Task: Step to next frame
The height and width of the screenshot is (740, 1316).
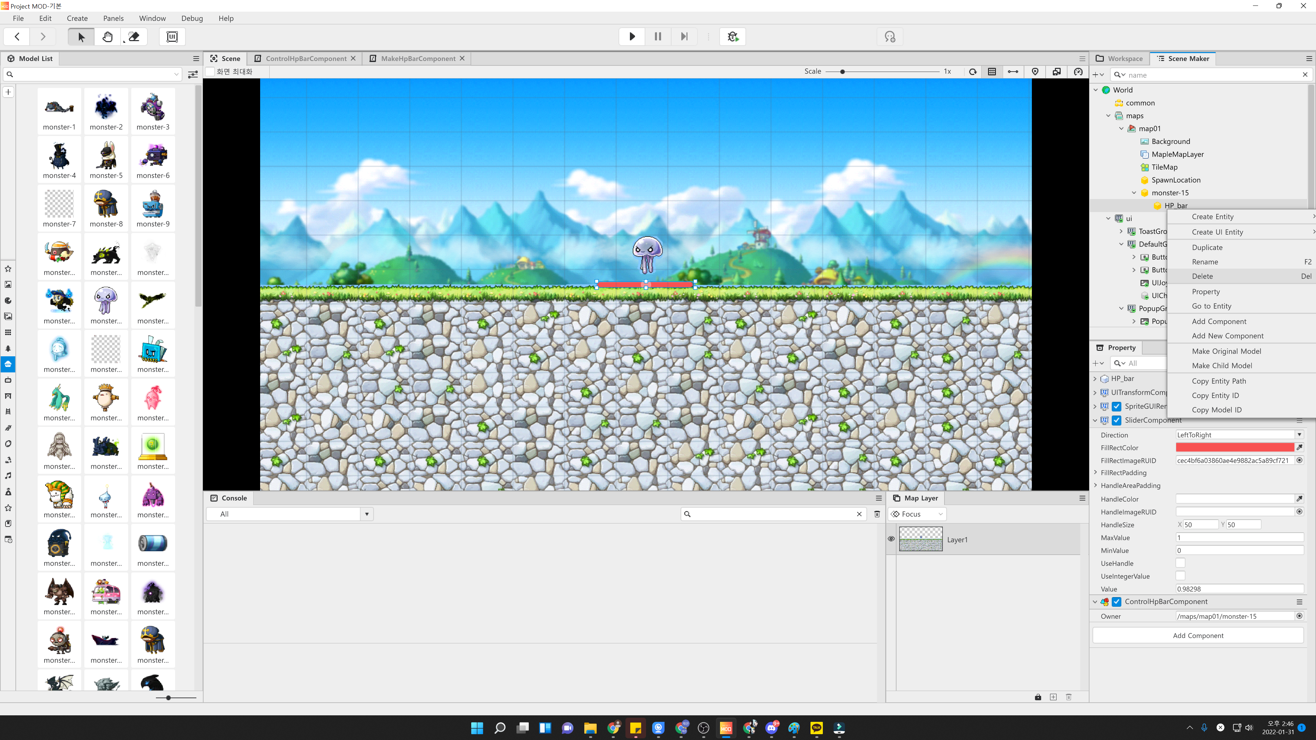Action: point(684,37)
